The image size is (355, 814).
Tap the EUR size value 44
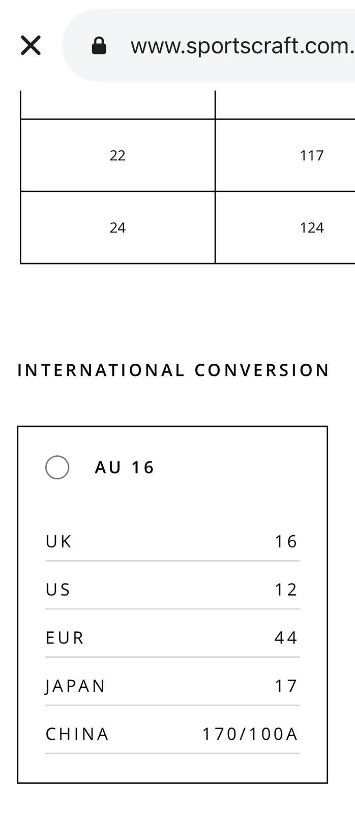tap(286, 637)
